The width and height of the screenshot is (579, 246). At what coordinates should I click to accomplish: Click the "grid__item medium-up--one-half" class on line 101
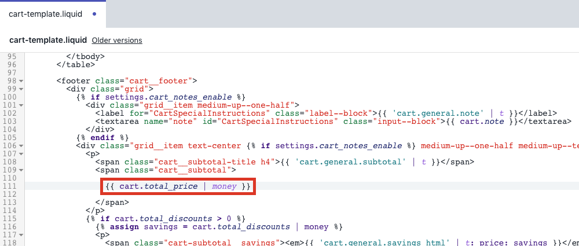[217, 105]
